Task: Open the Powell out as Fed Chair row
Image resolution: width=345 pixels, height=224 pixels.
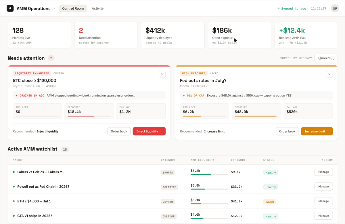Action: pyautogui.click(x=173, y=187)
